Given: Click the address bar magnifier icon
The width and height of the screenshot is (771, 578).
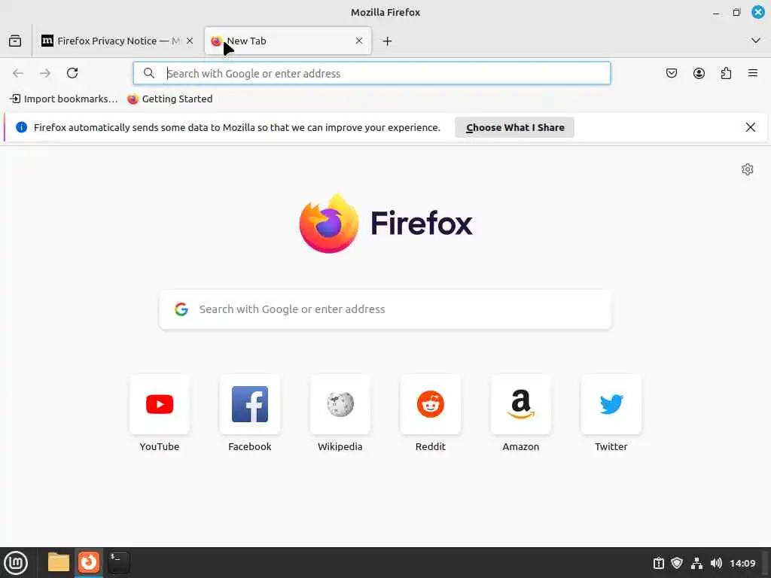Looking at the screenshot, I should (149, 73).
